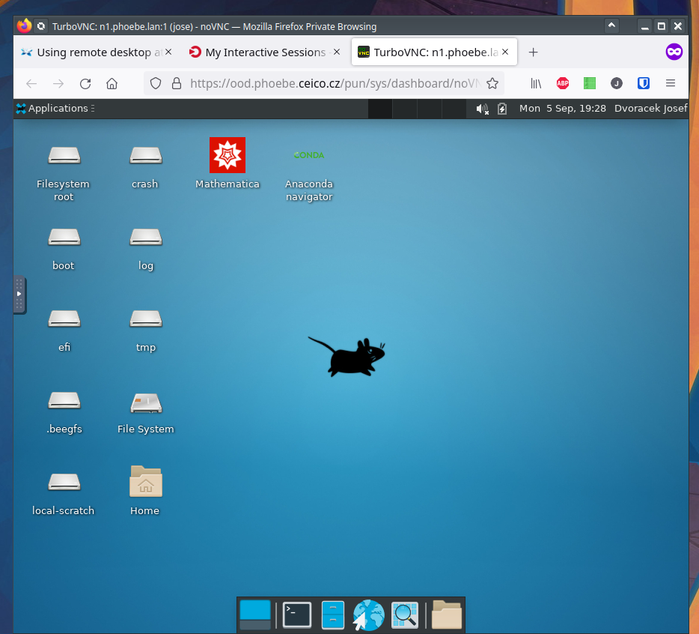The image size is (699, 634).
Task: Select the TurboVNC n1.phoebe tab
Action: click(x=434, y=52)
